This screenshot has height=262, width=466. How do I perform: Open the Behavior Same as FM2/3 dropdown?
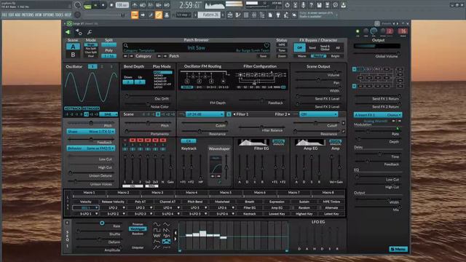(91, 148)
